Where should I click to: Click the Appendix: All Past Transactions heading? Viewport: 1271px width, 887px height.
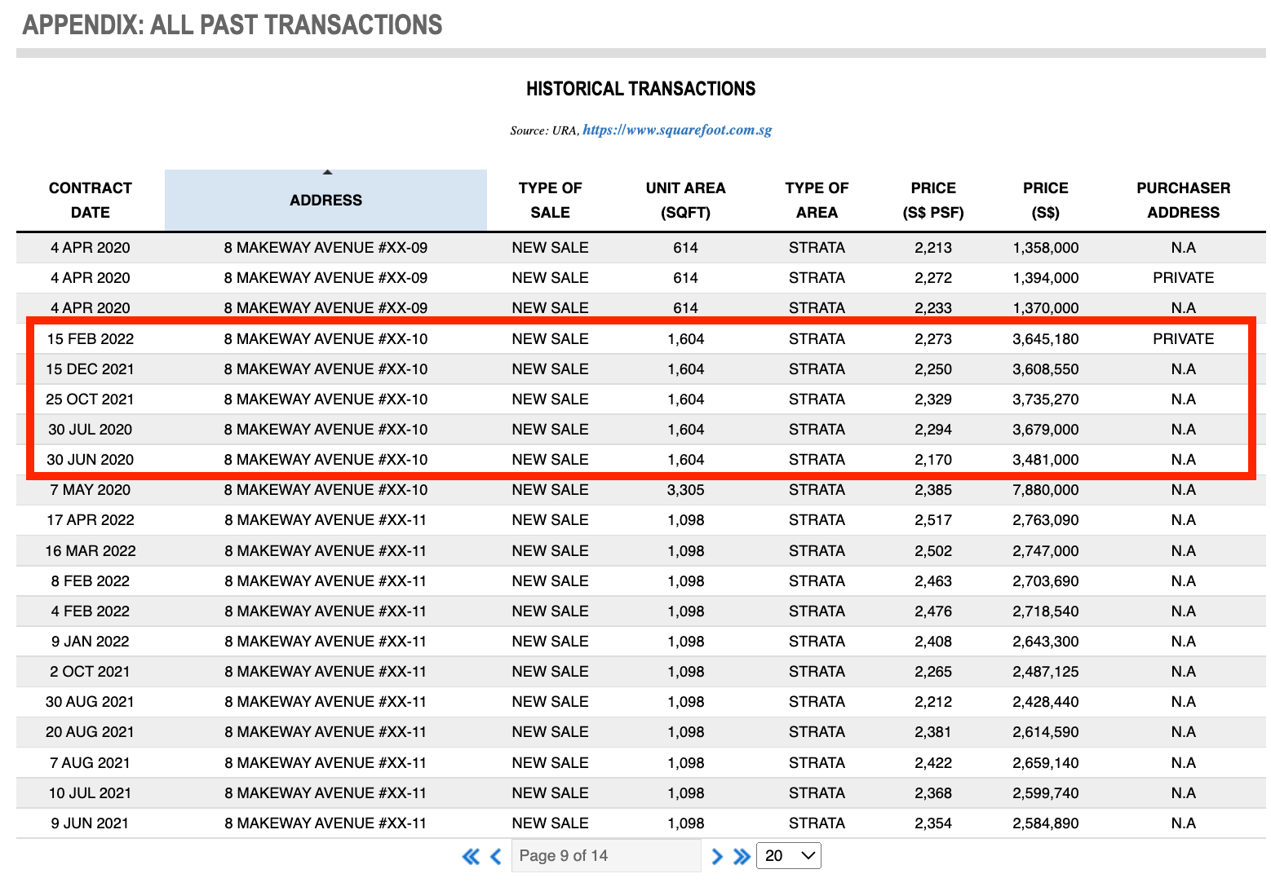232,25
